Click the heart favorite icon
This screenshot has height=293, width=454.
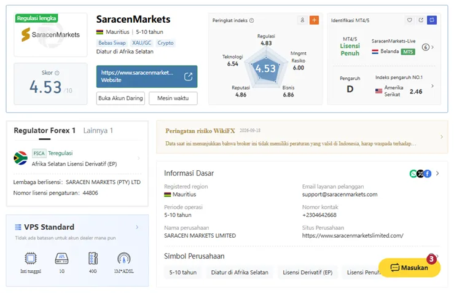coord(409,20)
